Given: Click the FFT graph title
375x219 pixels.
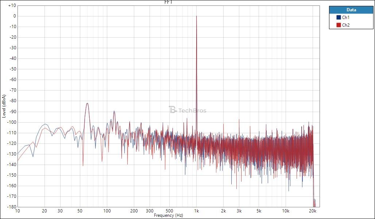Looking at the screenshot, I should click(x=169, y=2).
